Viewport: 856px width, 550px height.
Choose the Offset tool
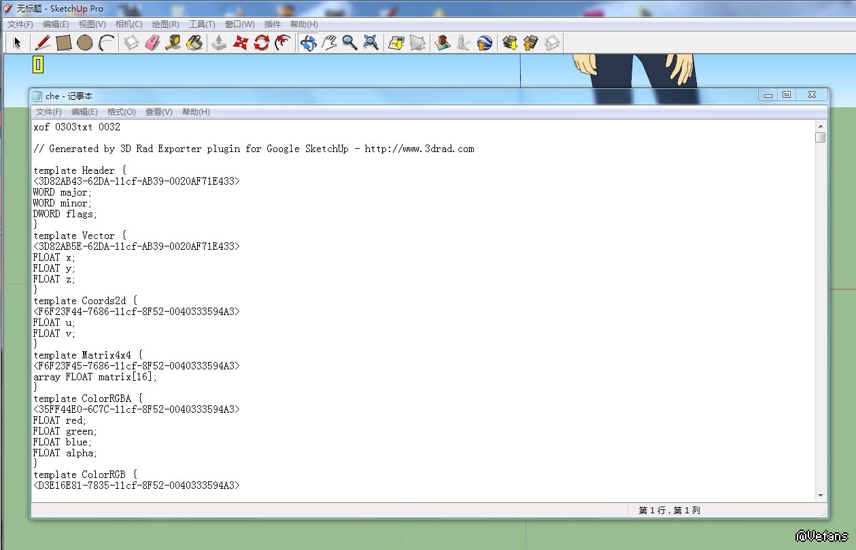tap(283, 43)
